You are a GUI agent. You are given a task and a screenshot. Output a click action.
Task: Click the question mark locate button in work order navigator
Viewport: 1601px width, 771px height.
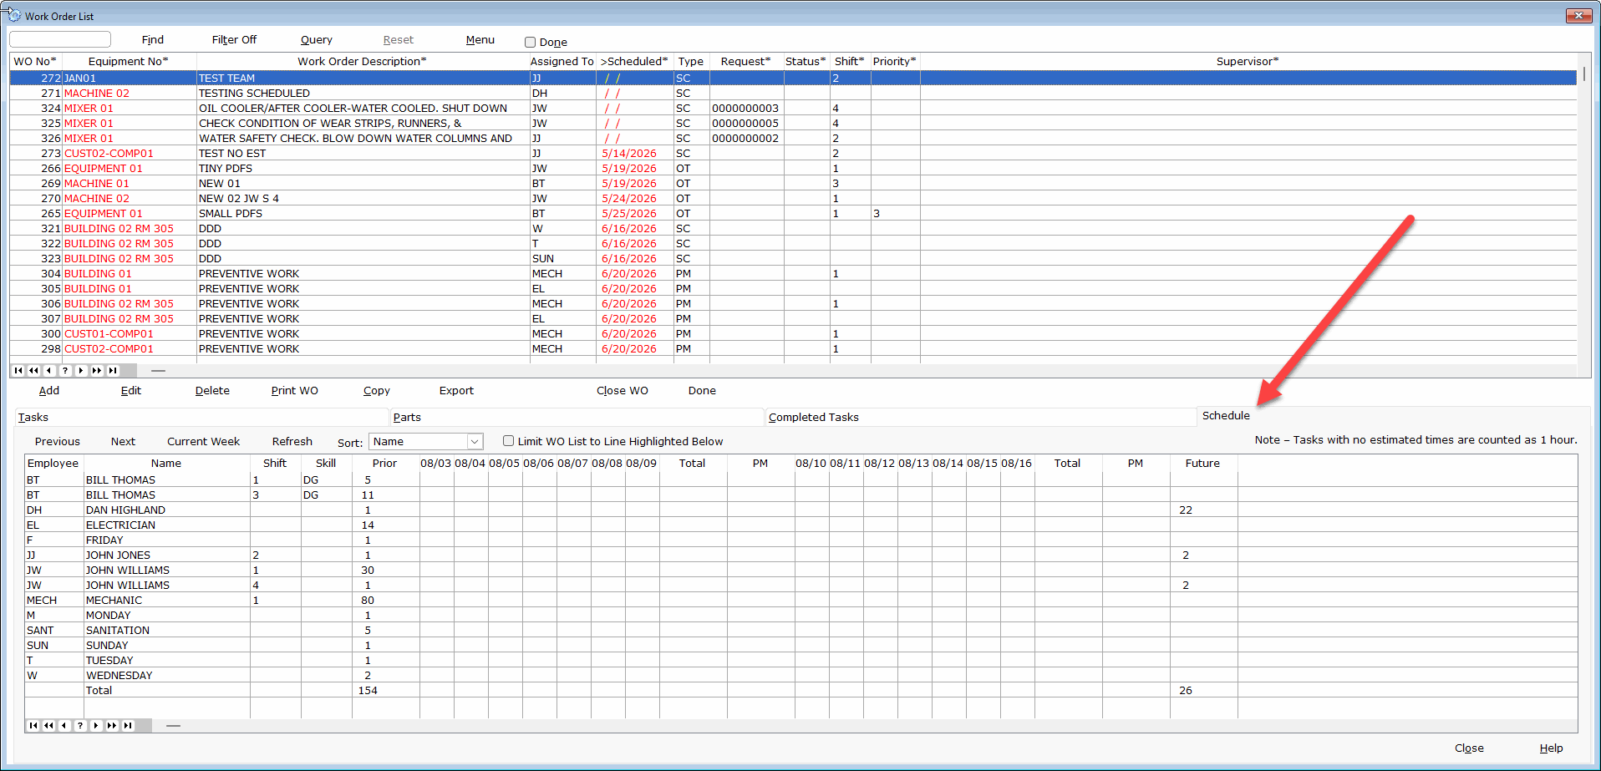tap(65, 370)
